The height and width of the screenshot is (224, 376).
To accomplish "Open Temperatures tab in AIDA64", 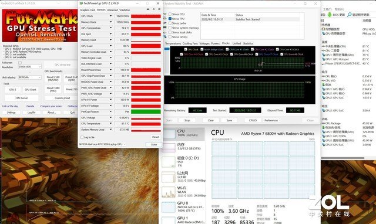I will pos(173,43).
